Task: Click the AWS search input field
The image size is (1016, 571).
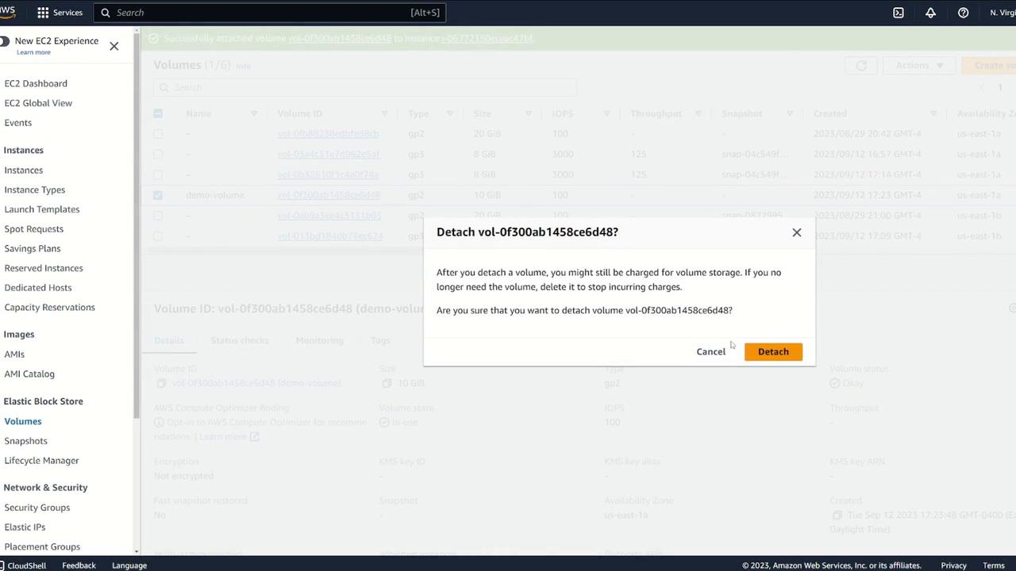Action: point(270,13)
